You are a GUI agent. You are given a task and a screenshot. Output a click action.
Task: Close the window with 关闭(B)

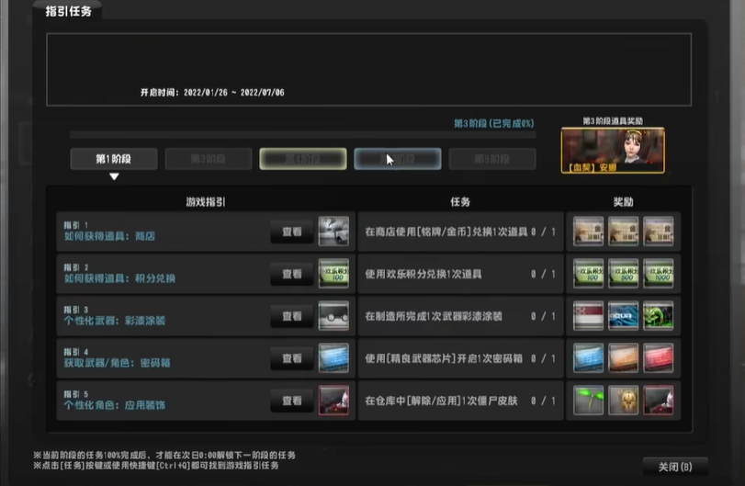click(675, 467)
